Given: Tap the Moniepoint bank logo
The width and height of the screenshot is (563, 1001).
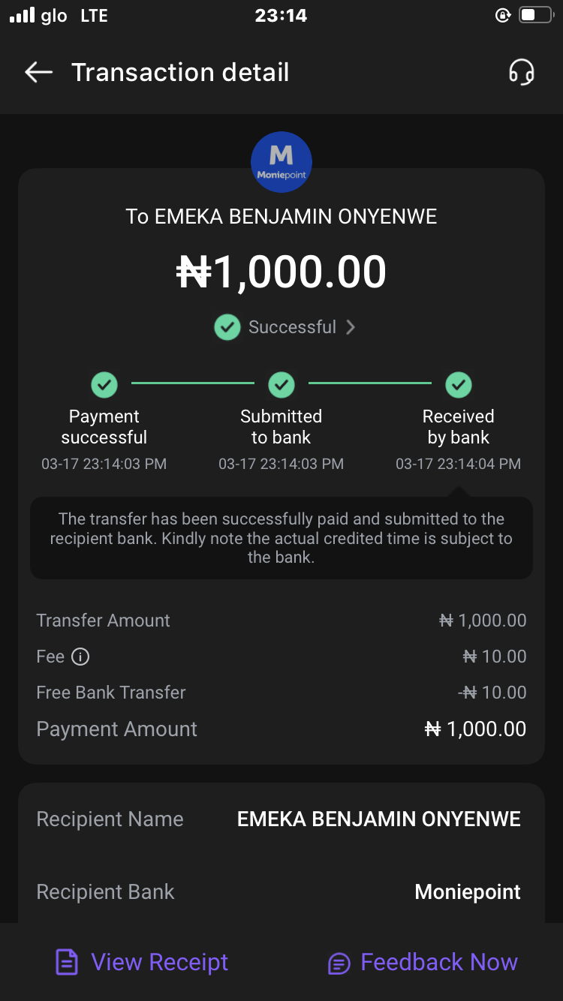Looking at the screenshot, I should pos(281,162).
